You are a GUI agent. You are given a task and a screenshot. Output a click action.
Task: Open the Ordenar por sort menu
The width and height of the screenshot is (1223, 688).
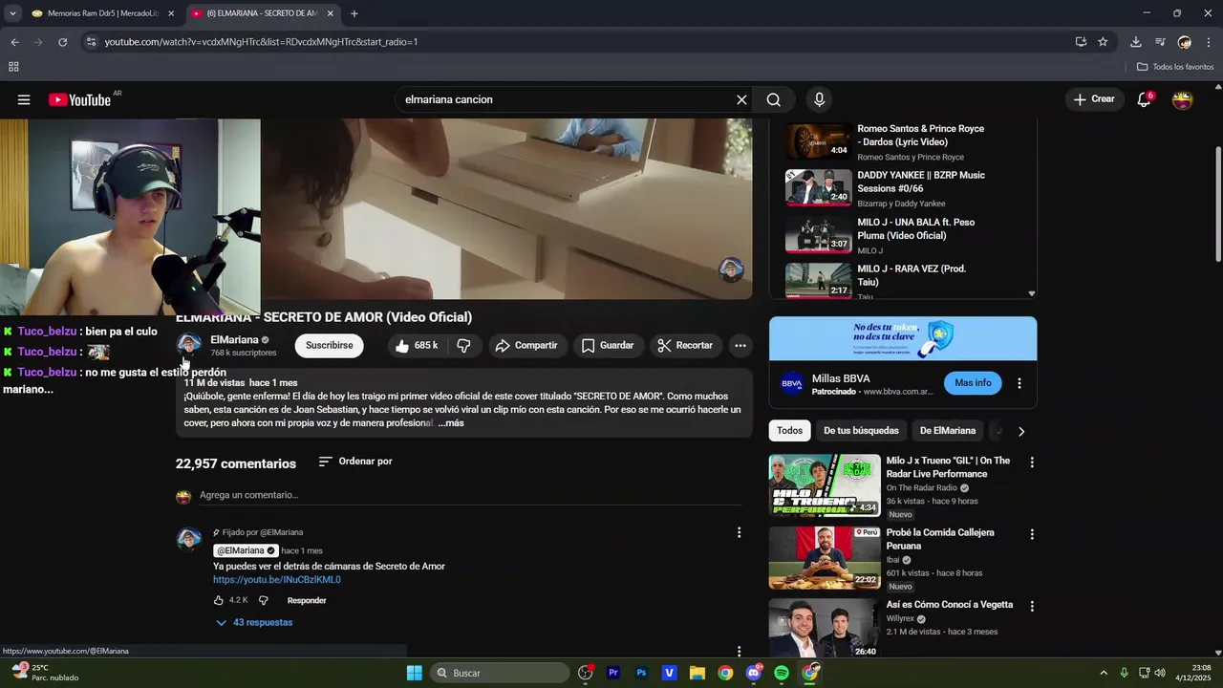coord(355,462)
